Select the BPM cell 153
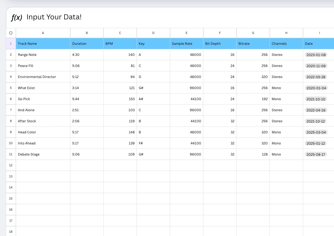 (x=120, y=99)
